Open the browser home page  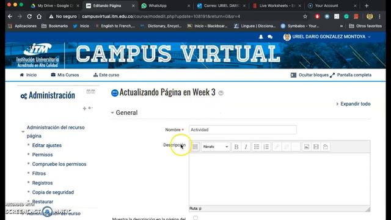39,16
